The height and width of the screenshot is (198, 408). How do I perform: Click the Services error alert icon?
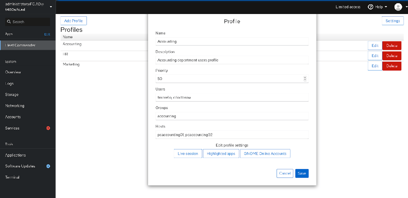point(48,128)
